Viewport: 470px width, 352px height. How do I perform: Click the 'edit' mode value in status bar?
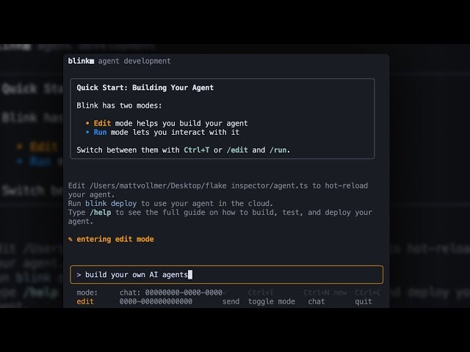[x=85, y=301]
